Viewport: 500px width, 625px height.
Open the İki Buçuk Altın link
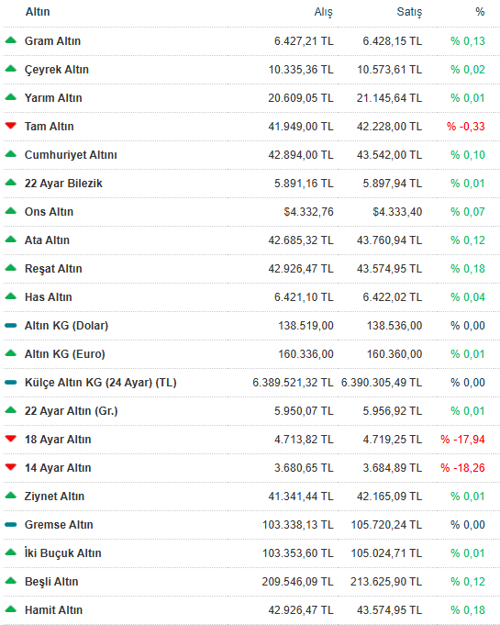tap(63, 552)
